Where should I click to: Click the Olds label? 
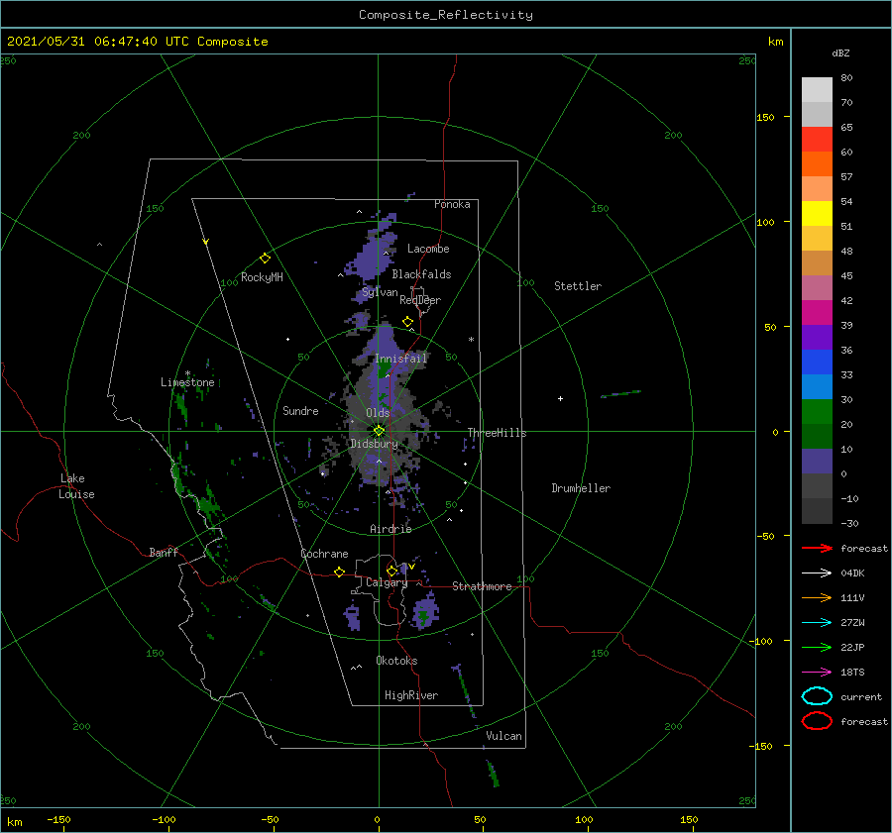378,413
